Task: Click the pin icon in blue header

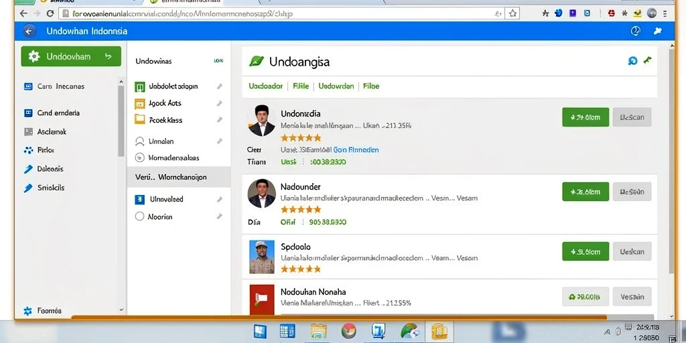Action: click(x=657, y=31)
